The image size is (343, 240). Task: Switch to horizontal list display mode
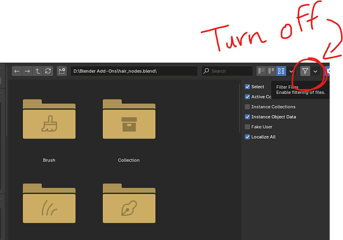(x=271, y=71)
